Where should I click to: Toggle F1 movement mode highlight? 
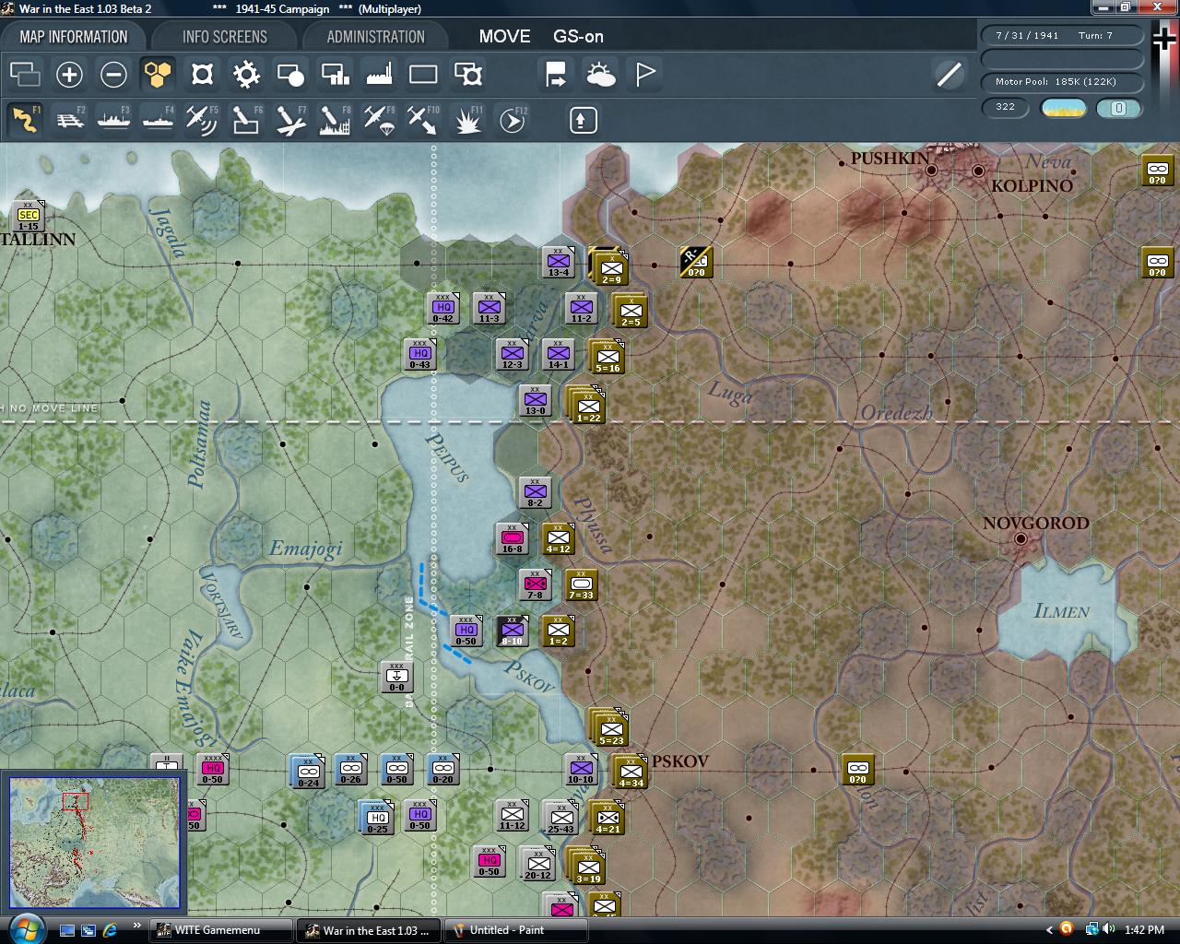pos(25,119)
